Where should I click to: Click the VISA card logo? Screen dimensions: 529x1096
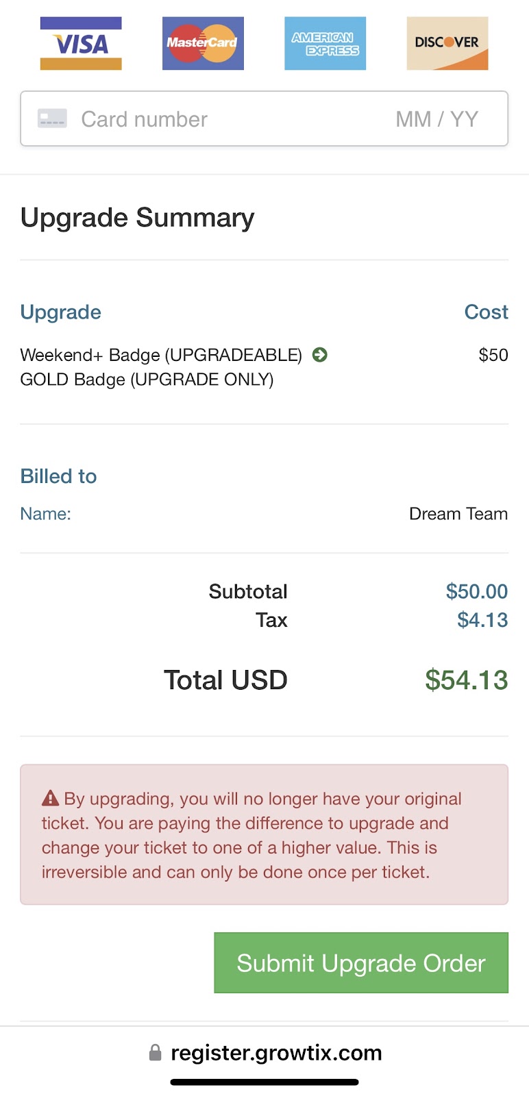[x=81, y=44]
